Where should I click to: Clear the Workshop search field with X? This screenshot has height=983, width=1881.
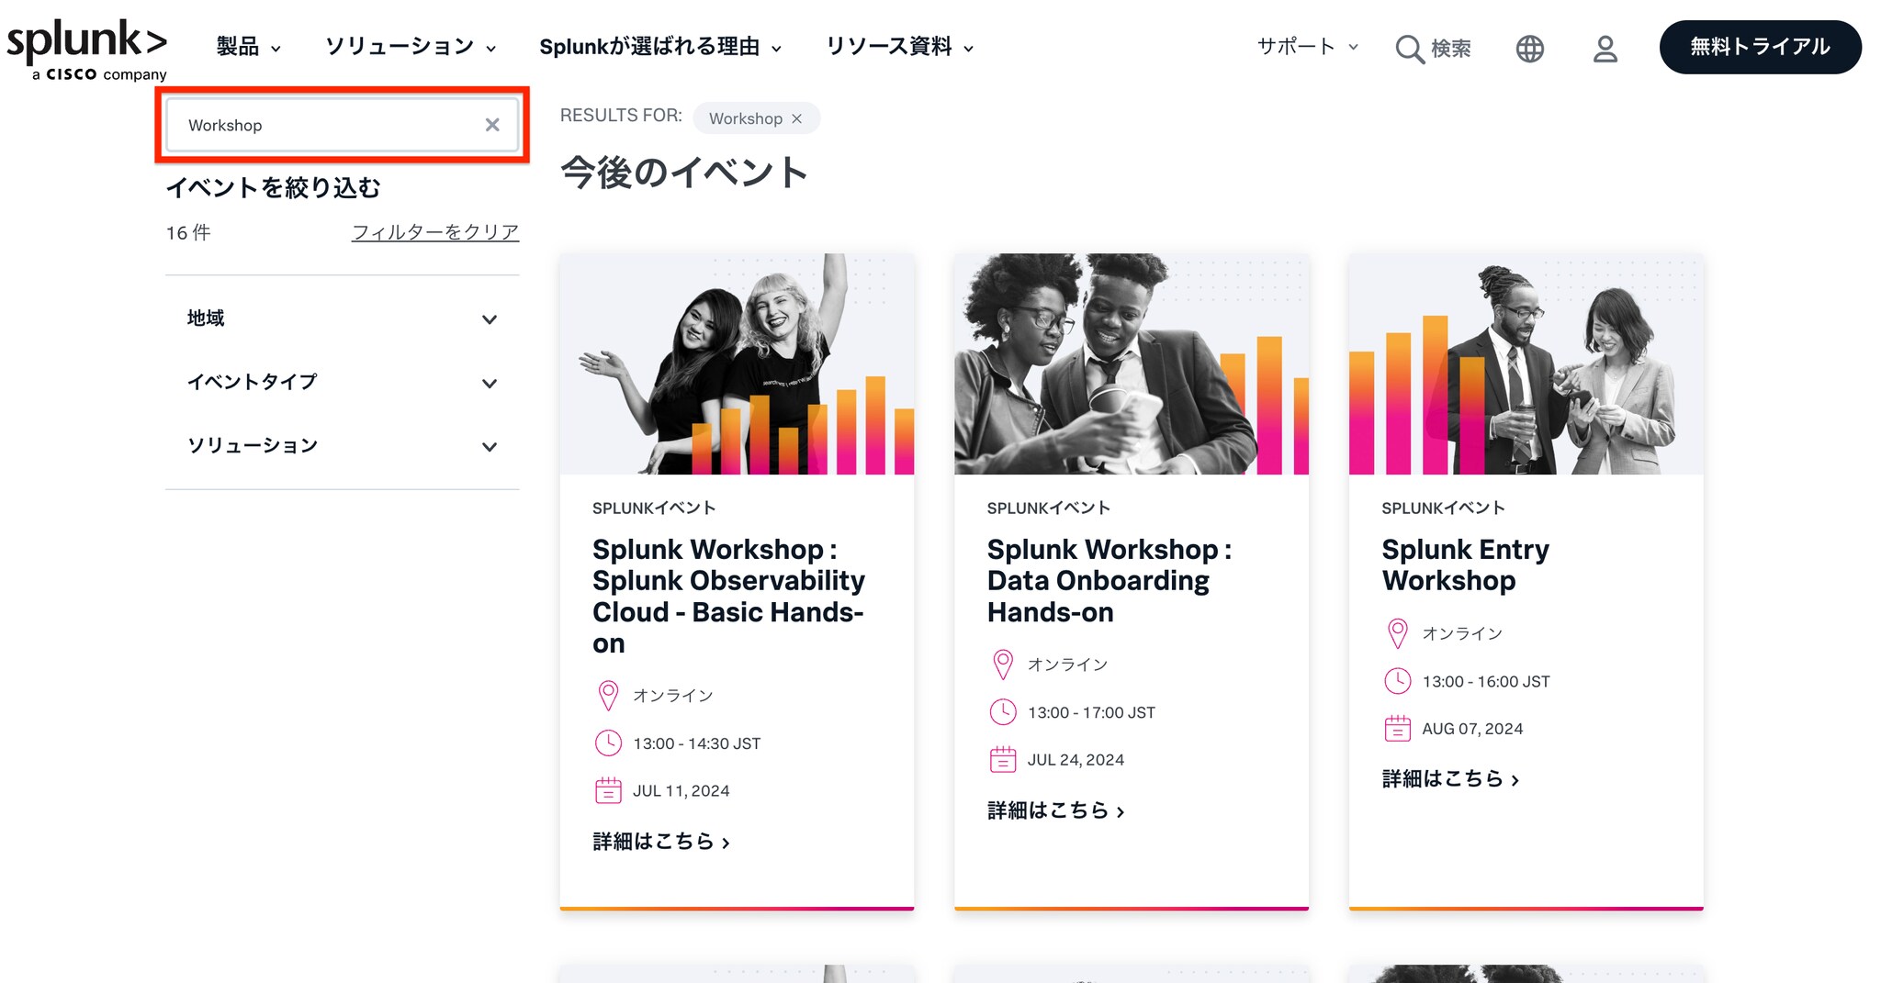point(492,125)
